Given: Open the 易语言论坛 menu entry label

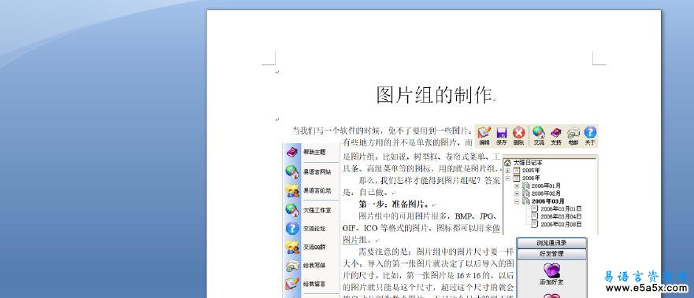Looking at the screenshot, I should pyautogui.click(x=317, y=191).
